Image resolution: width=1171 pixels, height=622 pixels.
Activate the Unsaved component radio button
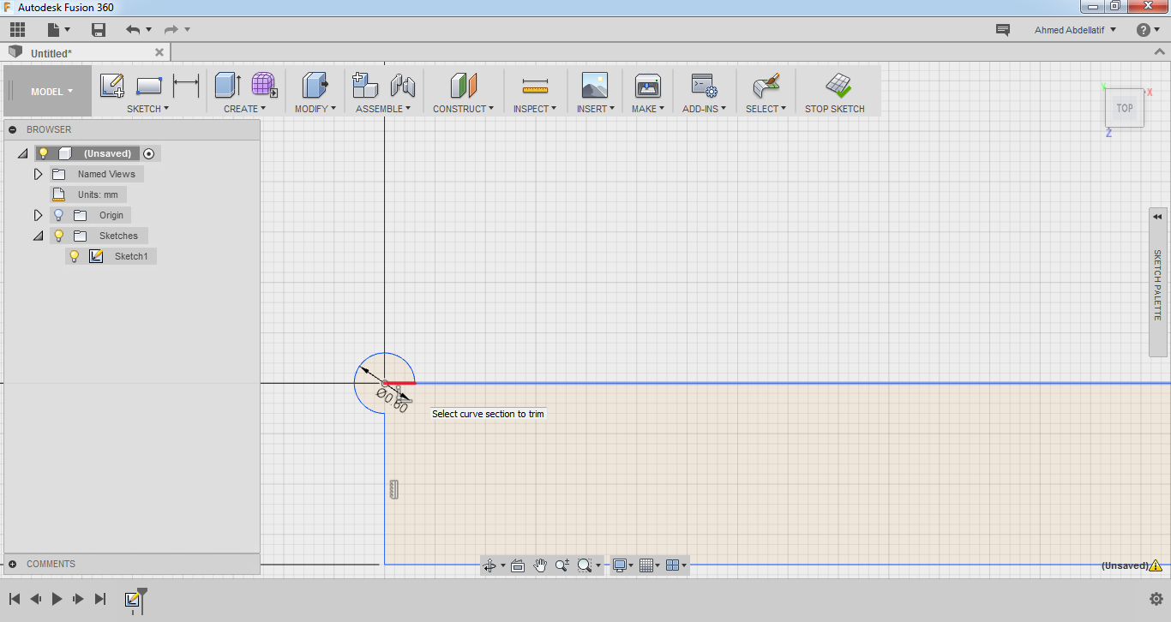click(x=149, y=153)
